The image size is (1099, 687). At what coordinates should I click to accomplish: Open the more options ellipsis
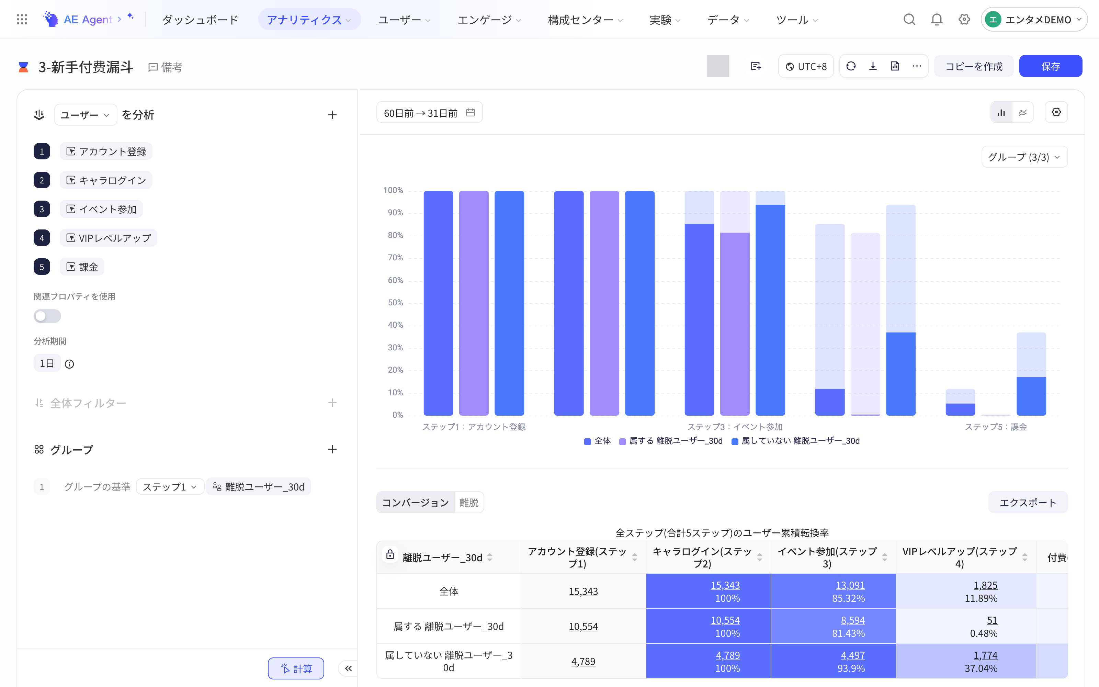(917, 66)
